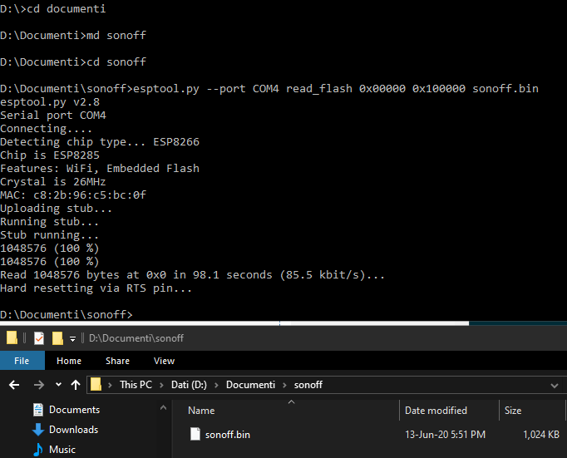The height and width of the screenshot is (458, 567).
Task: Click the 1,024 KB size value
Action: pyautogui.click(x=541, y=435)
